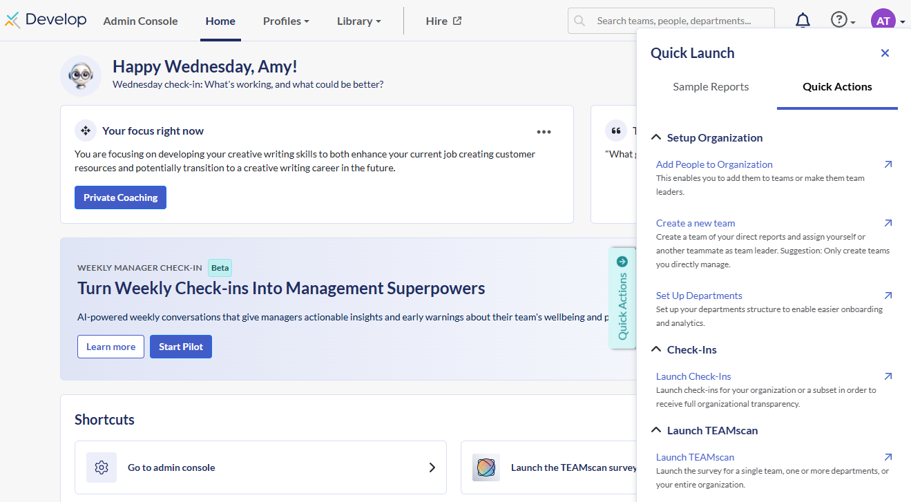Viewport: 911px width, 502px height.
Task: Click the TEAMscan survey shortcut icon
Action: coord(486,467)
